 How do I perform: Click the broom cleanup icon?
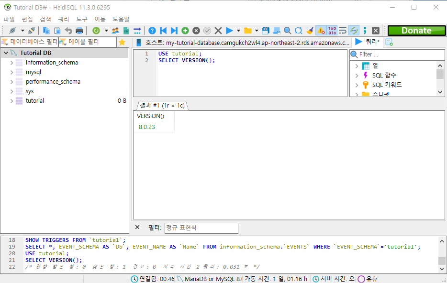[x=310, y=31]
